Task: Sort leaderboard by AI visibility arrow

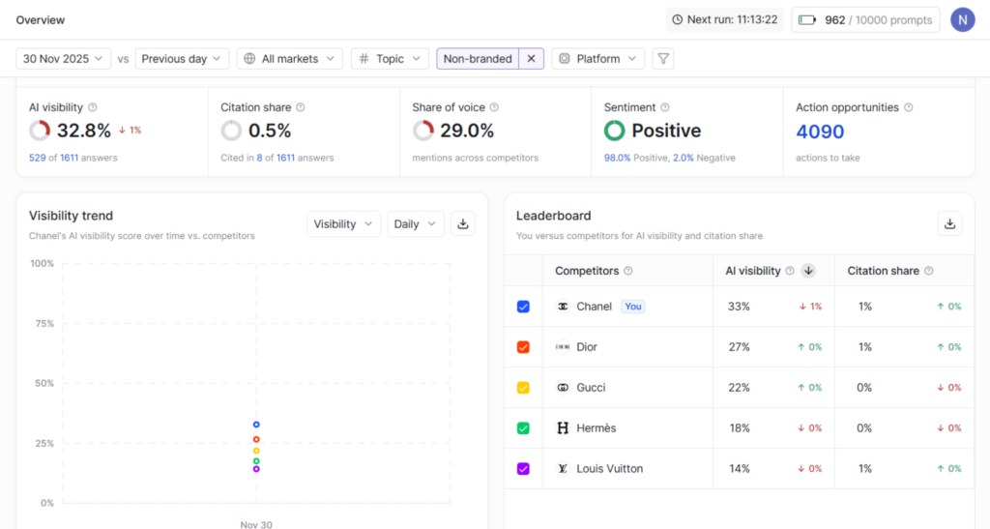Action: pos(808,271)
